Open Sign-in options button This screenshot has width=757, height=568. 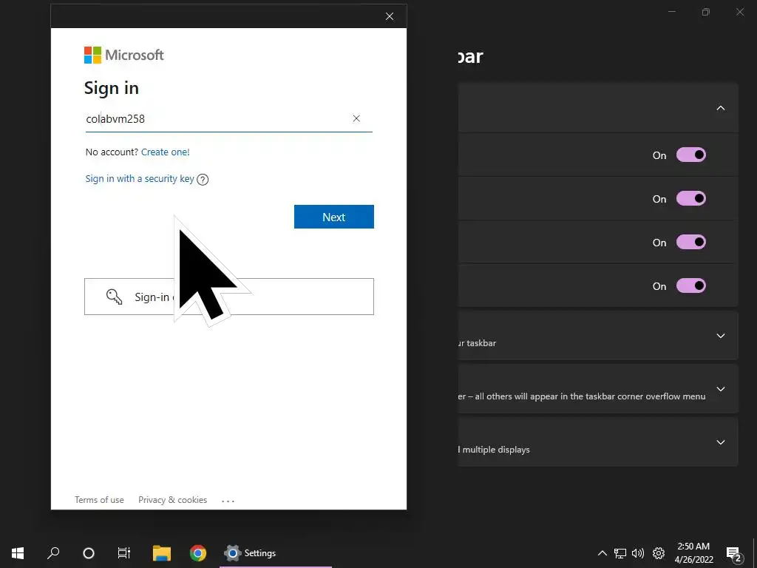(229, 297)
